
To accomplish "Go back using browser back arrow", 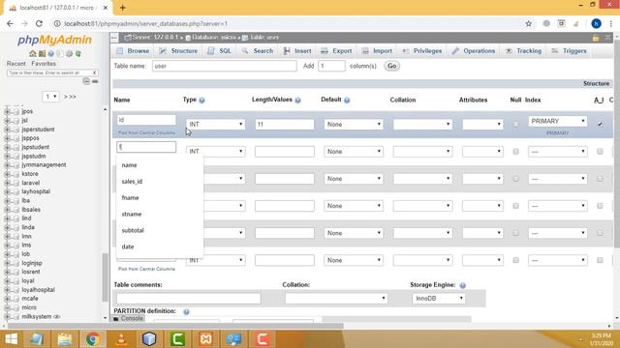I will (x=10, y=23).
